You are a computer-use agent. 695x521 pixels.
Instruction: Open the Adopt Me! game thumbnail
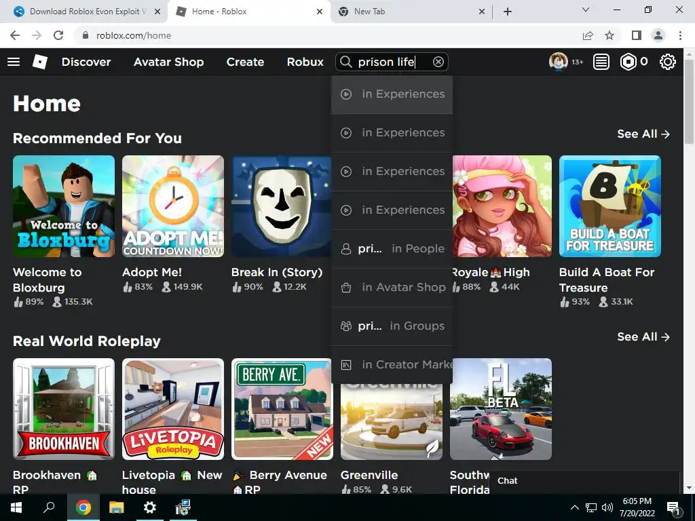click(x=173, y=206)
